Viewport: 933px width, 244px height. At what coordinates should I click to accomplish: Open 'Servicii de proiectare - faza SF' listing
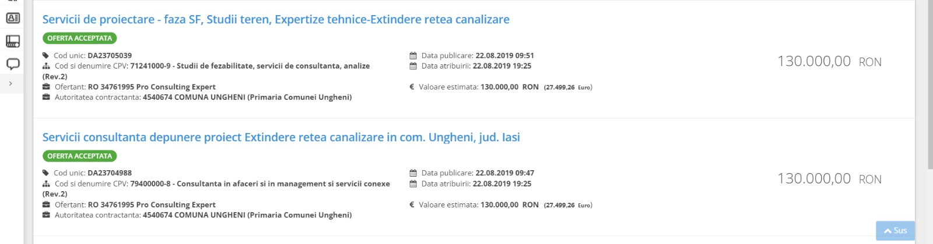pyautogui.click(x=276, y=19)
